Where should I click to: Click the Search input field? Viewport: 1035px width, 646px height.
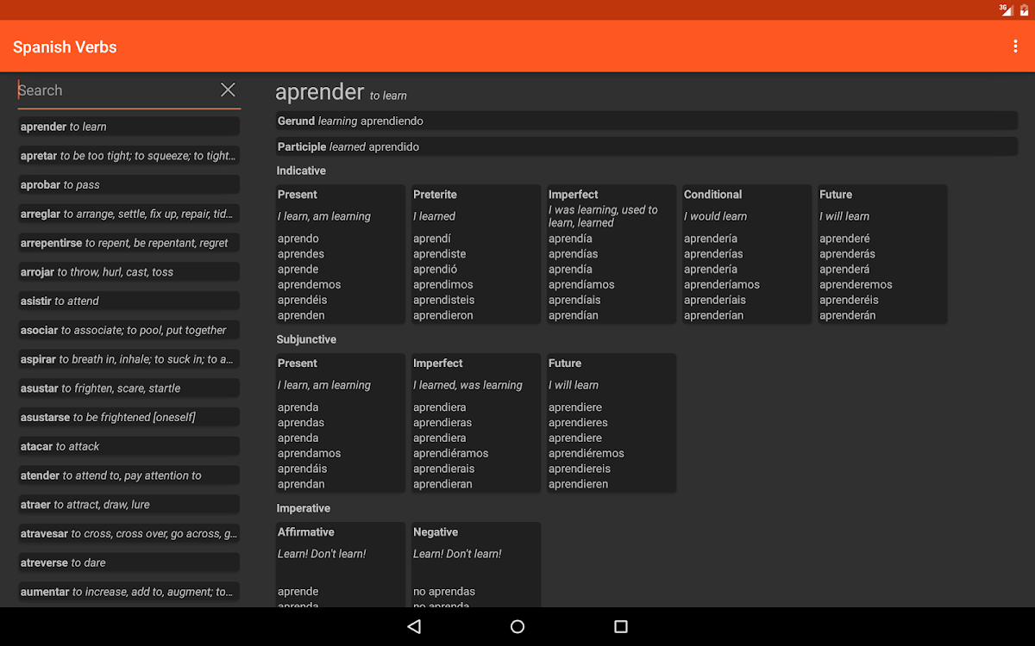tap(116, 90)
